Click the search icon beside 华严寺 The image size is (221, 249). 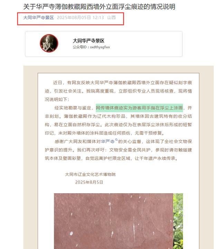point(116,140)
